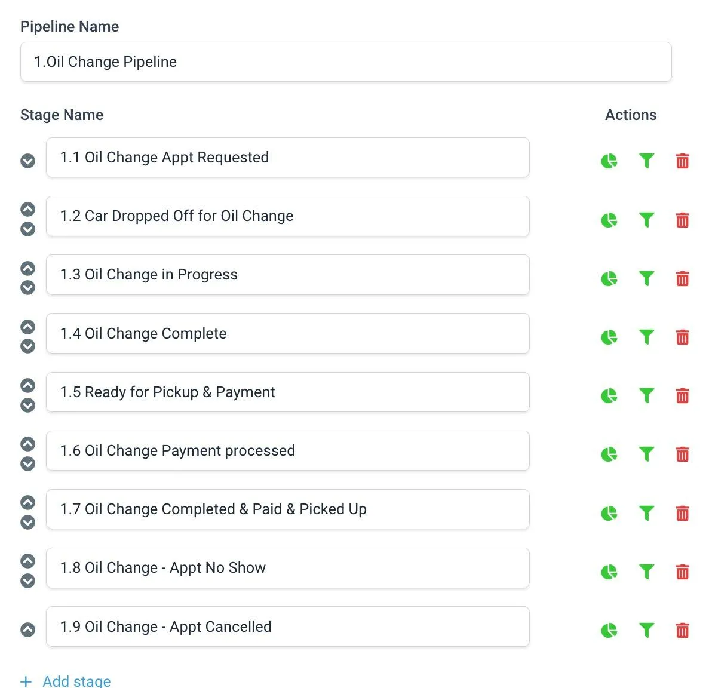Move 1.5 Ready for Pickup stage down
The height and width of the screenshot is (688, 712).
tap(28, 406)
